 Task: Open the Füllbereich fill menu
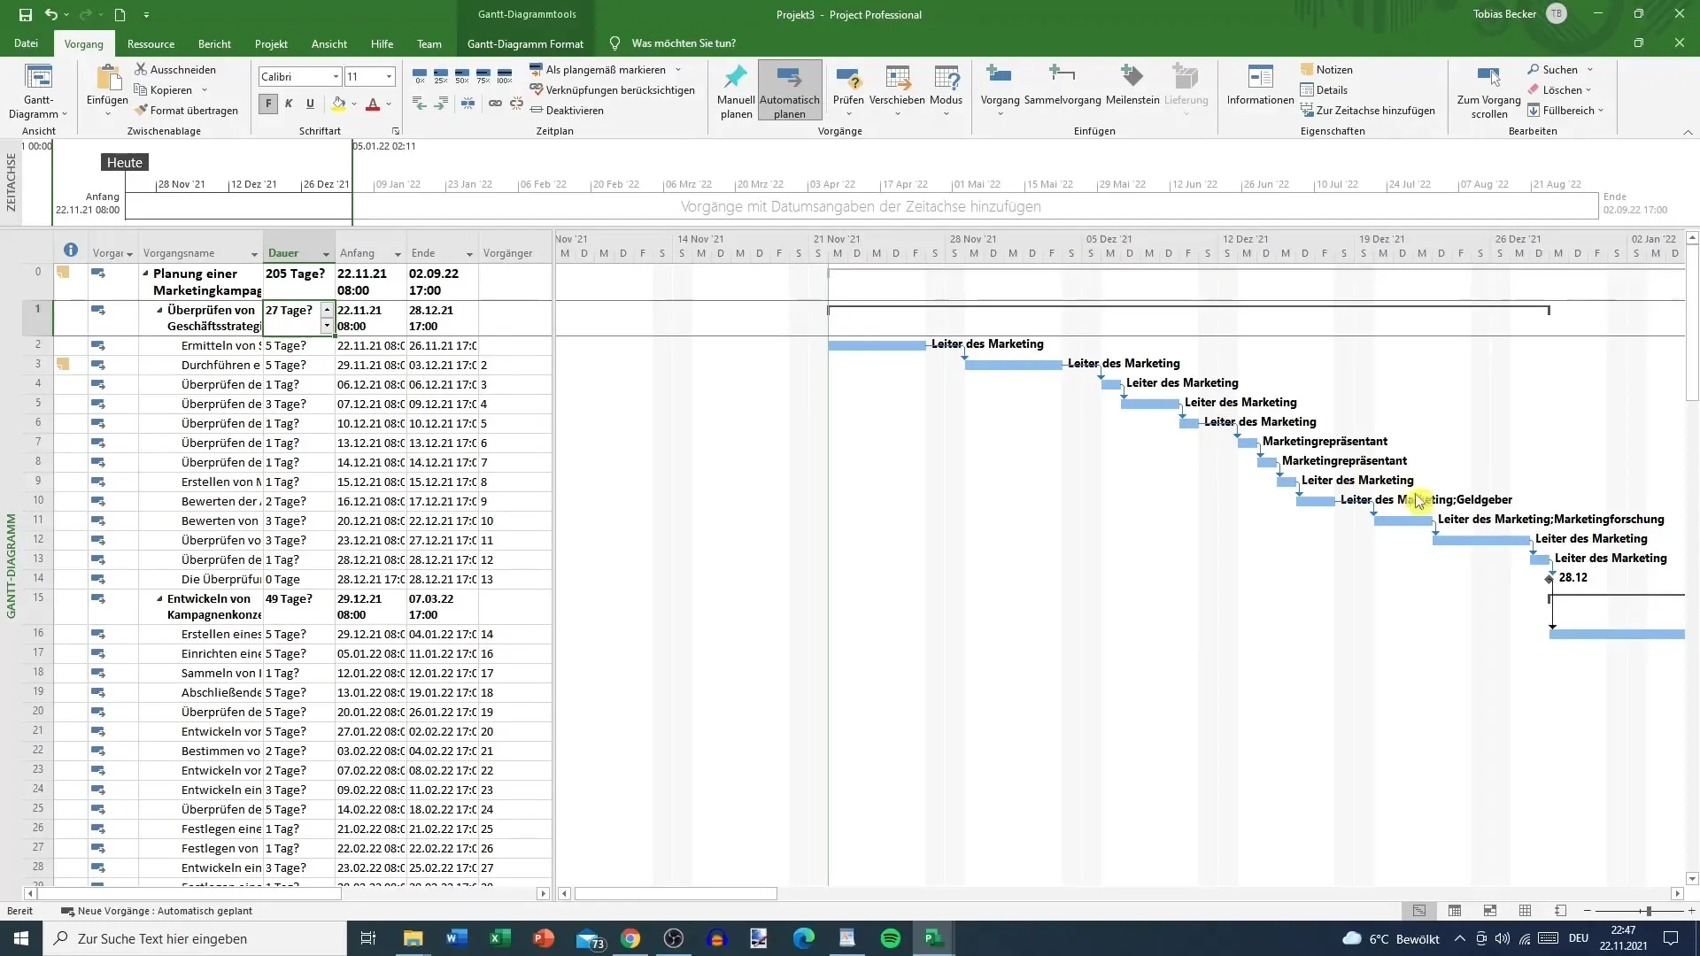(x=1565, y=111)
